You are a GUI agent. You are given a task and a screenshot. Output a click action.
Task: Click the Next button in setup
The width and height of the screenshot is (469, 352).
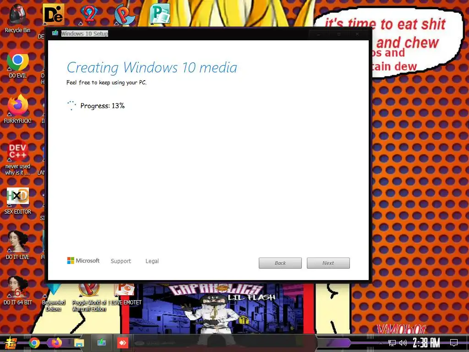coord(328,263)
